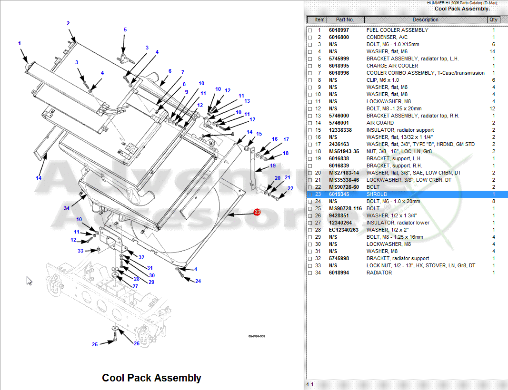Select the RADIATOR description in row 34
This screenshot has height=390, width=508.
pos(379,273)
